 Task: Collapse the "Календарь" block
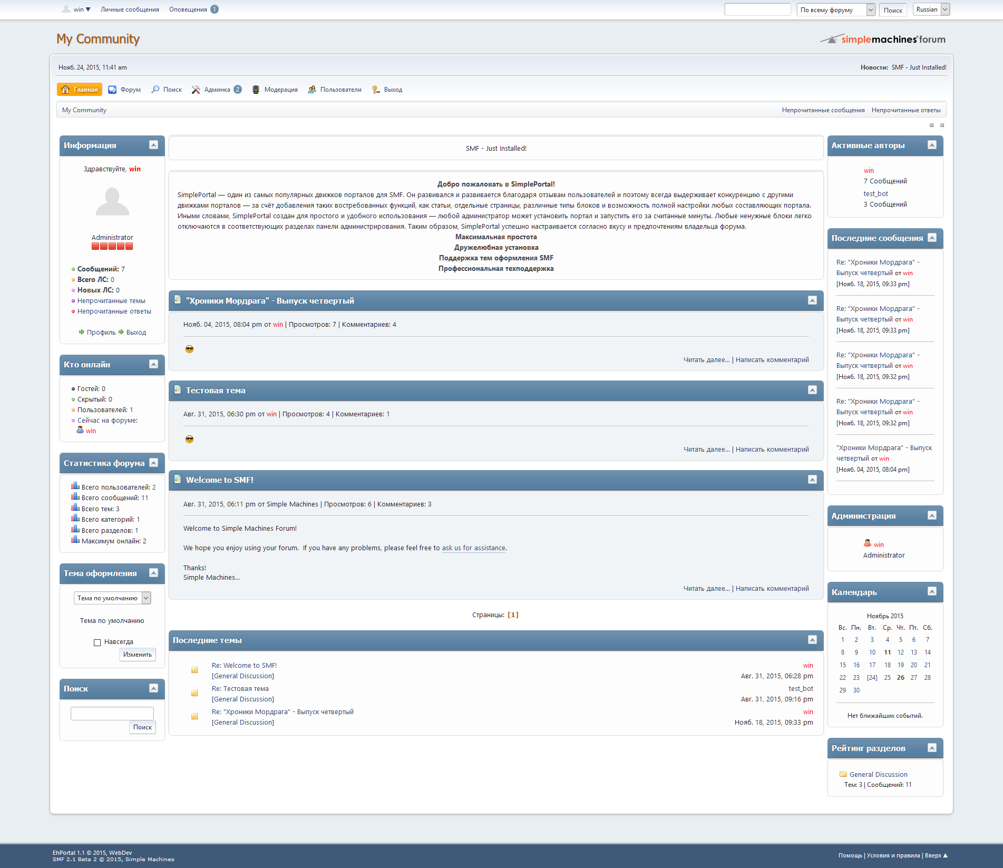[932, 591]
